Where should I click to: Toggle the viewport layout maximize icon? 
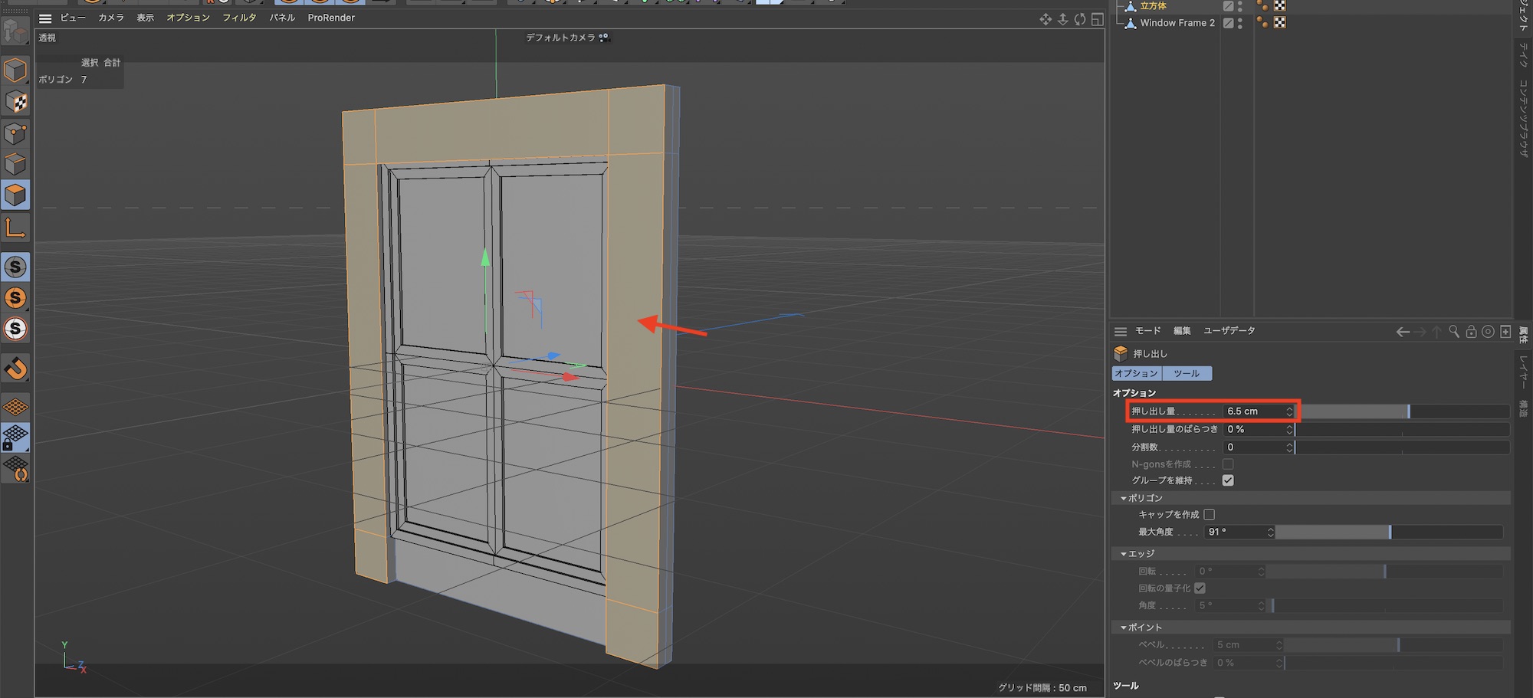pyautogui.click(x=1098, y=19)
